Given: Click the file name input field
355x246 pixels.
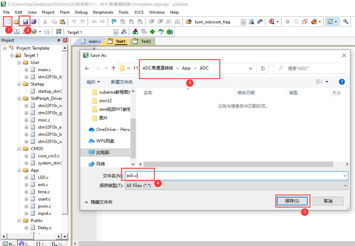Looking at the screenshot, I should click(237, 176).
